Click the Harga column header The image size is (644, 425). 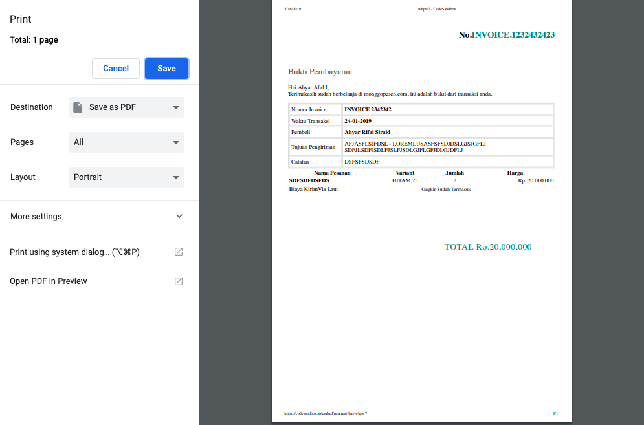[515, 173]
